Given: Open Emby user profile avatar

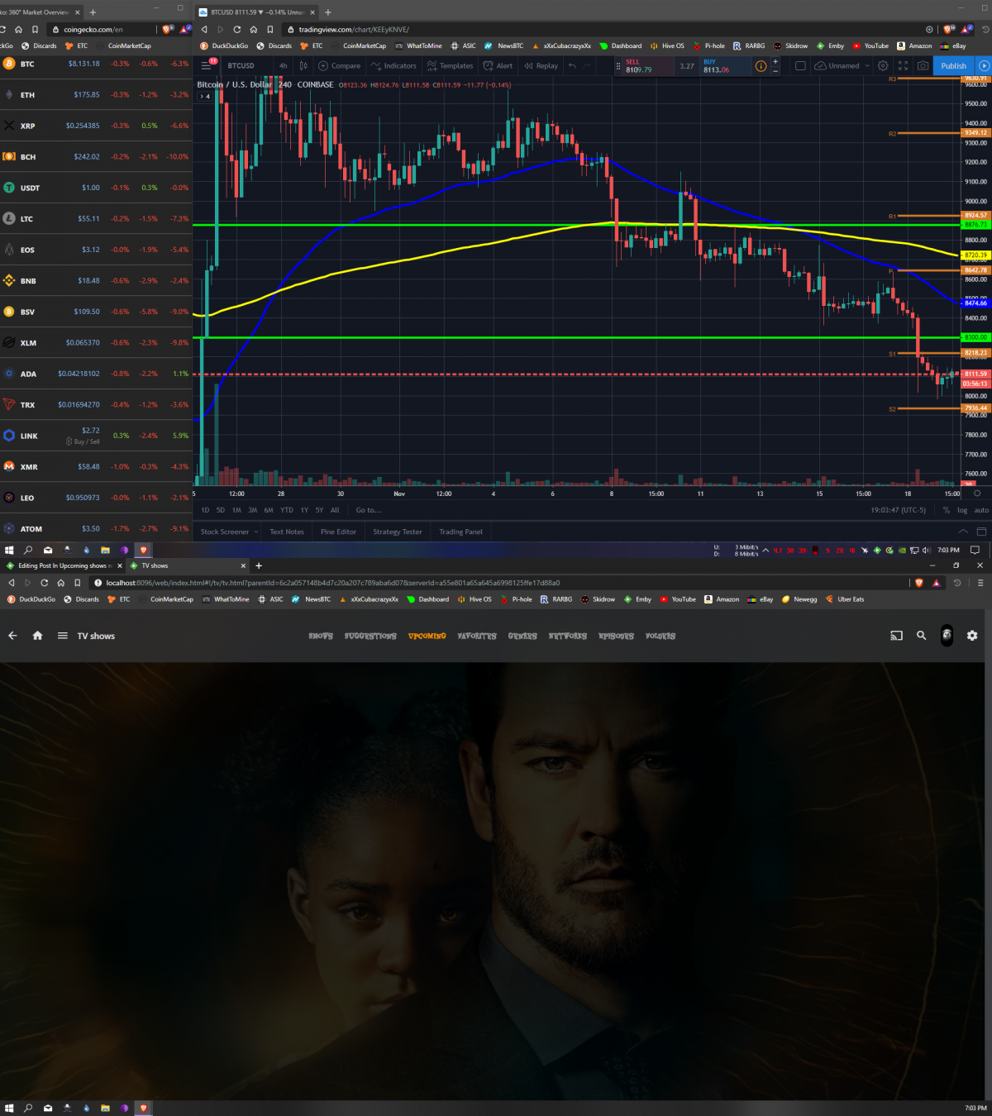Looking at the screenshot, I should [x=947, y=635].
